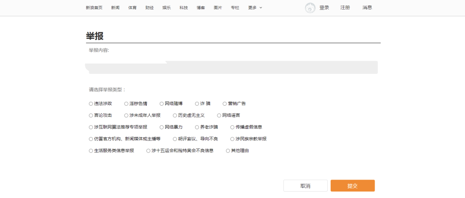
Task: Open the 财经 channel
Action: pos(149,8)
